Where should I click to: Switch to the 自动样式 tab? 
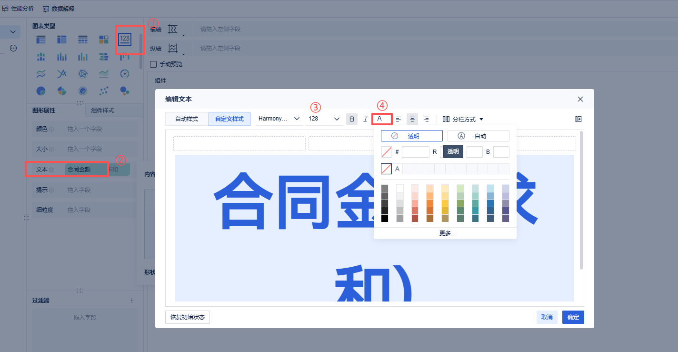pyautogui.click(x=186, y=119)
